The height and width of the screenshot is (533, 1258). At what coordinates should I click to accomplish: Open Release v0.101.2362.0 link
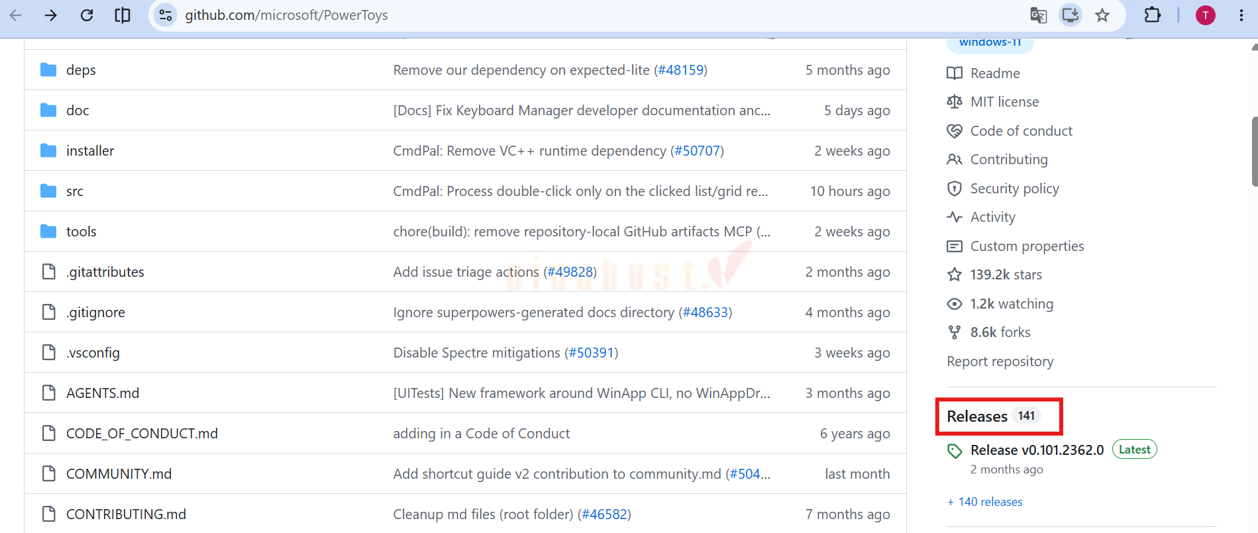(1037, 450)
